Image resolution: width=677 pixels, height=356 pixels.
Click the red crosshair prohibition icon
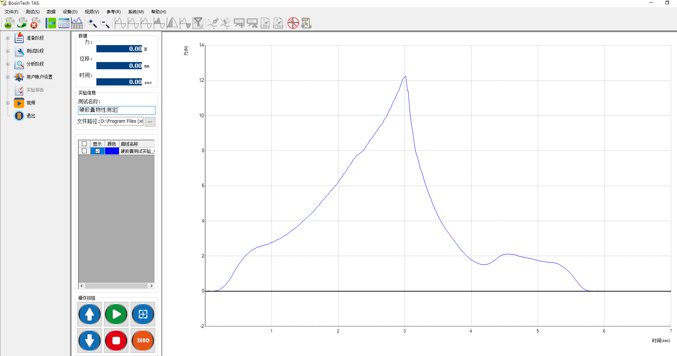click(293, 23)
